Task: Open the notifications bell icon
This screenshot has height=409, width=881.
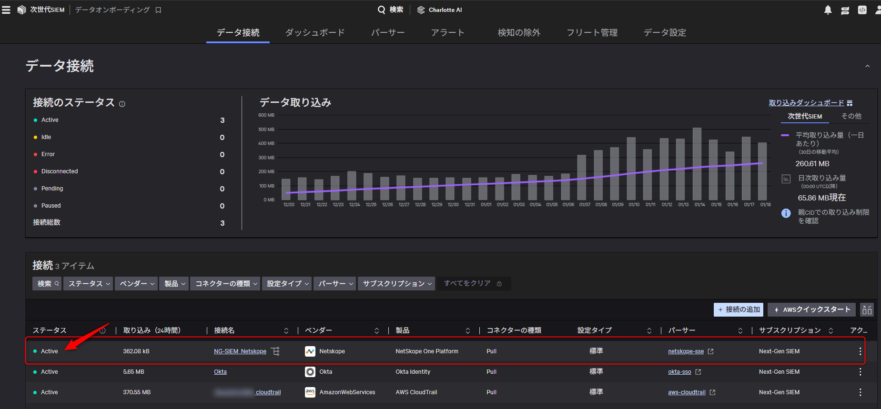Action: [x=828, y=10]
